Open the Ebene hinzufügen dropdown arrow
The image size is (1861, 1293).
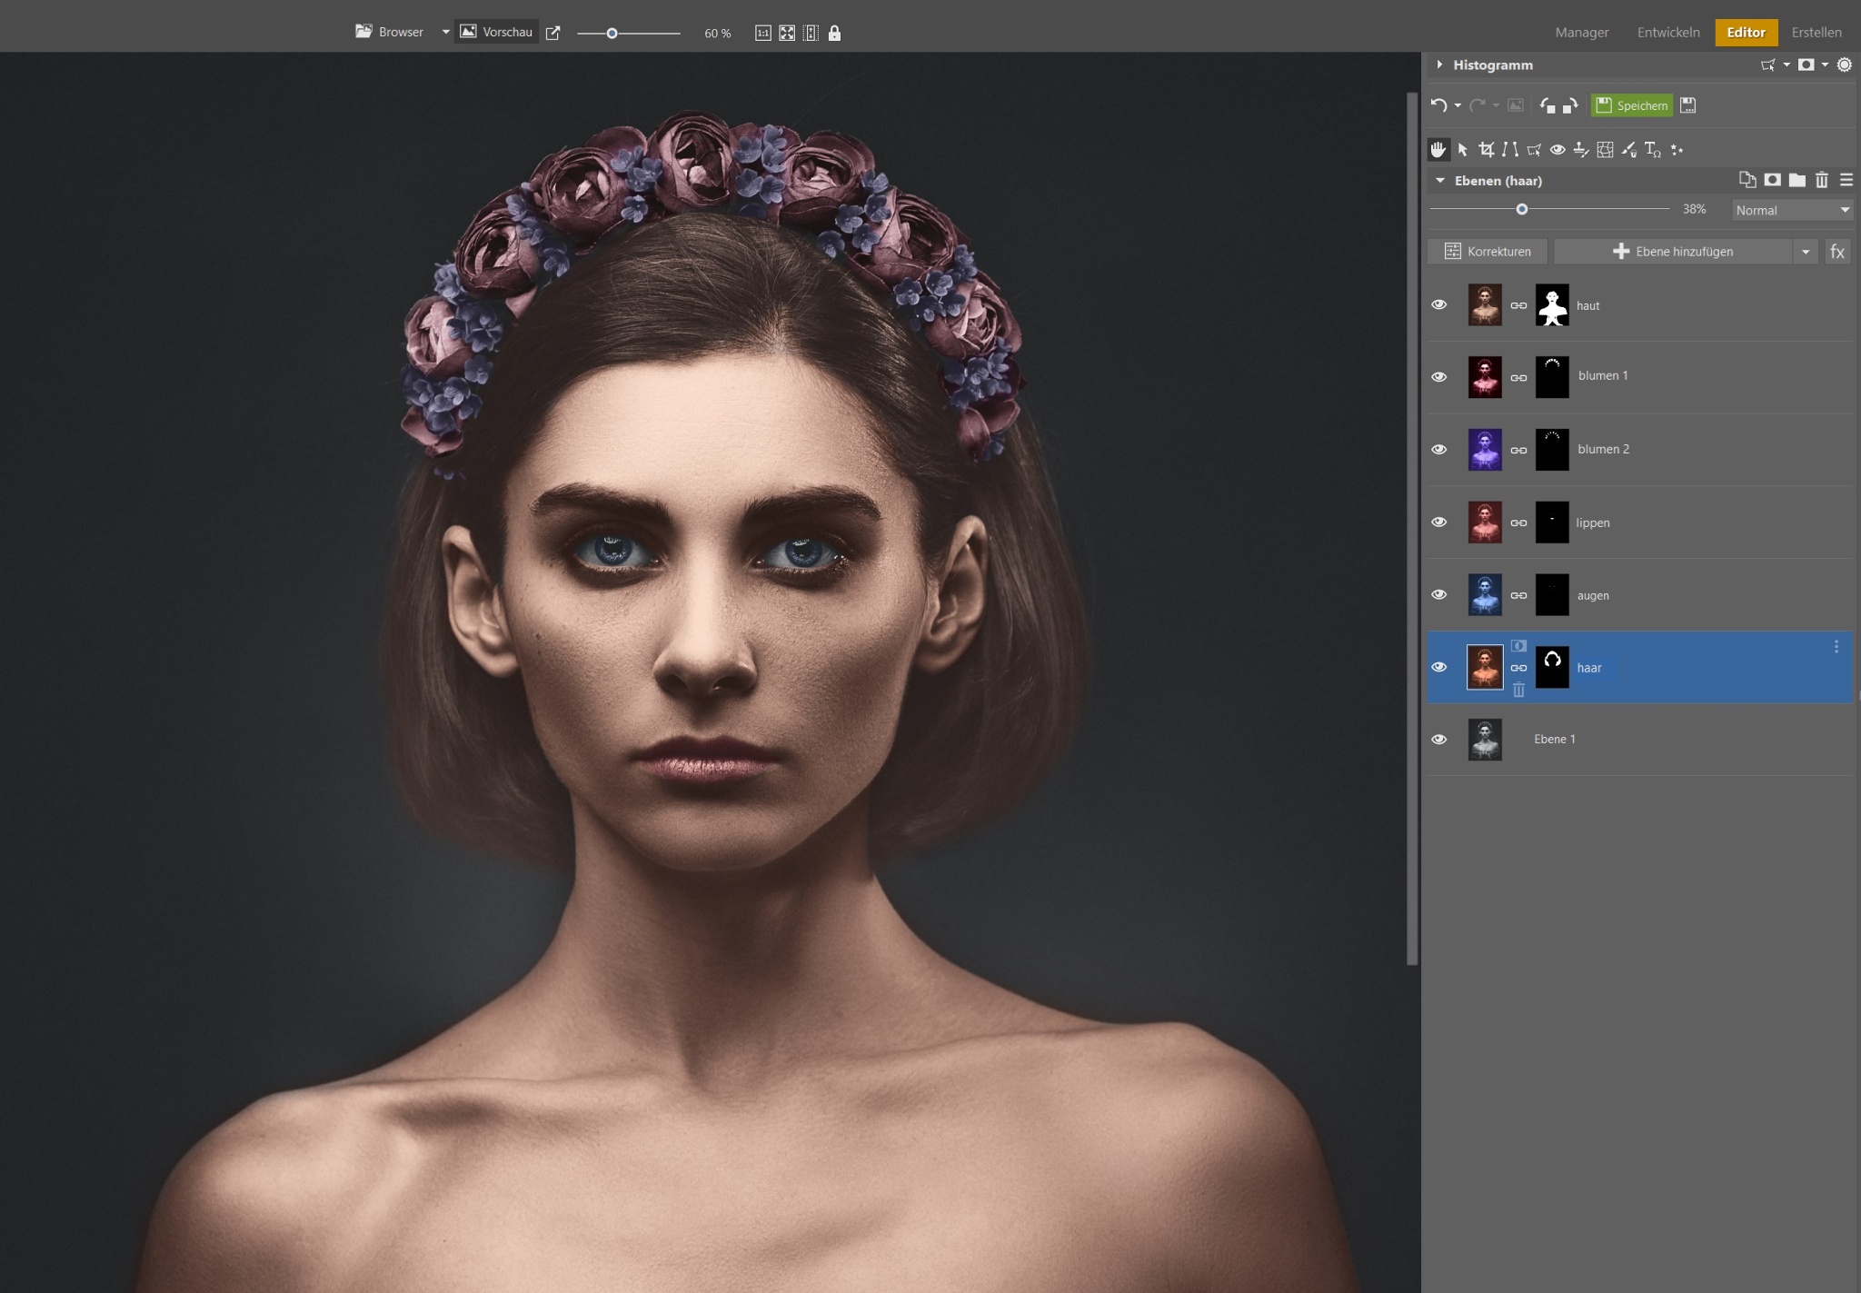1806,252
